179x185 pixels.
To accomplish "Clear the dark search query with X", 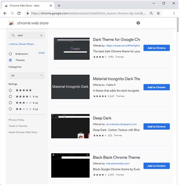I will click(41, 35).
